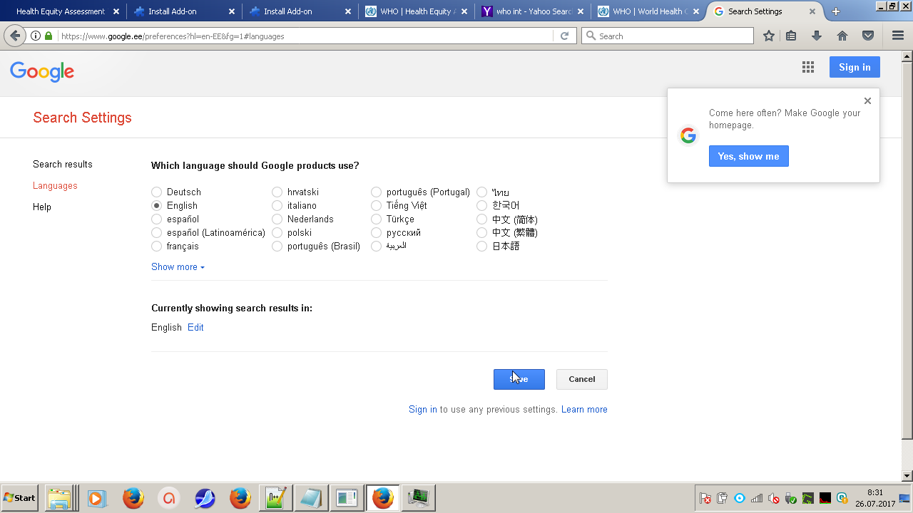Viewport: 913px width, 513px height.
Task: Select the 한국어 radio button
Action: tap(482, 206)
